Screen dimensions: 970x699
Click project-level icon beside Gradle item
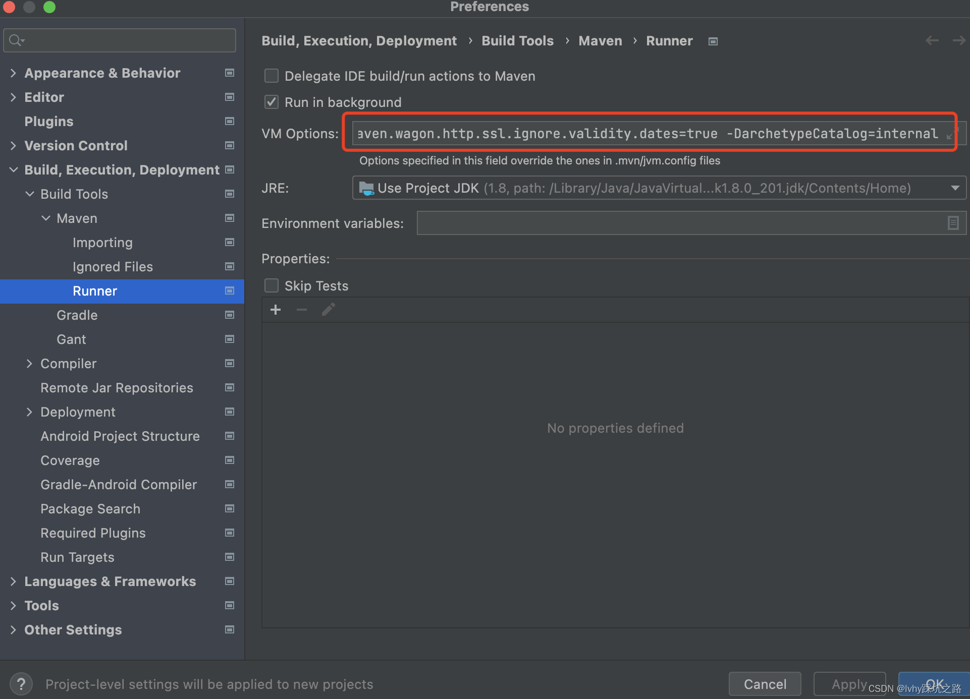click(x=230, y=315)
